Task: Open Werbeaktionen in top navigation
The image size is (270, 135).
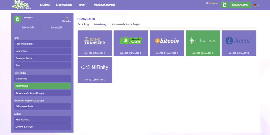Action: point(104,5)
